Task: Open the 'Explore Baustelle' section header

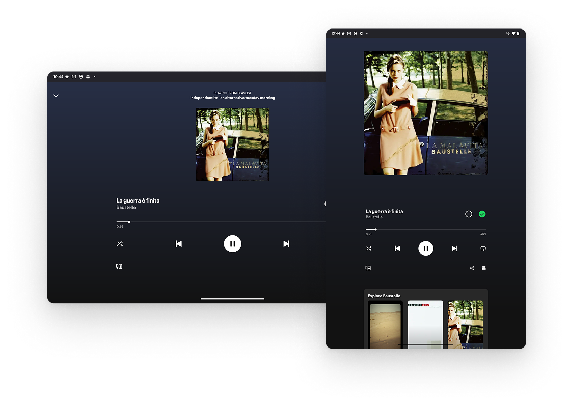Action: (384, 296)
